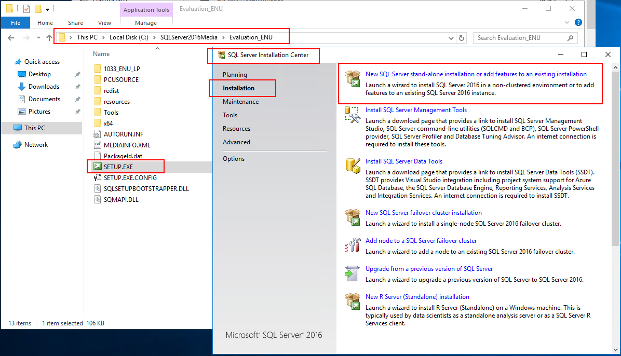Select the x64 folder
This screenshot has height=356, width=621.
click(x=108, y=123)
